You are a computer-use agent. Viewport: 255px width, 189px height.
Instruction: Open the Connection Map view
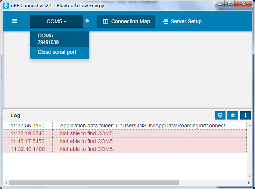[126, 21]
